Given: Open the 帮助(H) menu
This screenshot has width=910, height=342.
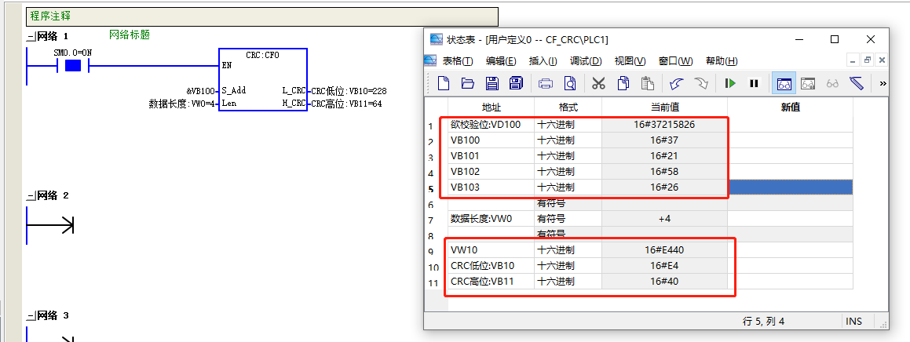Looking at the screenshot, I should point(722,61).
